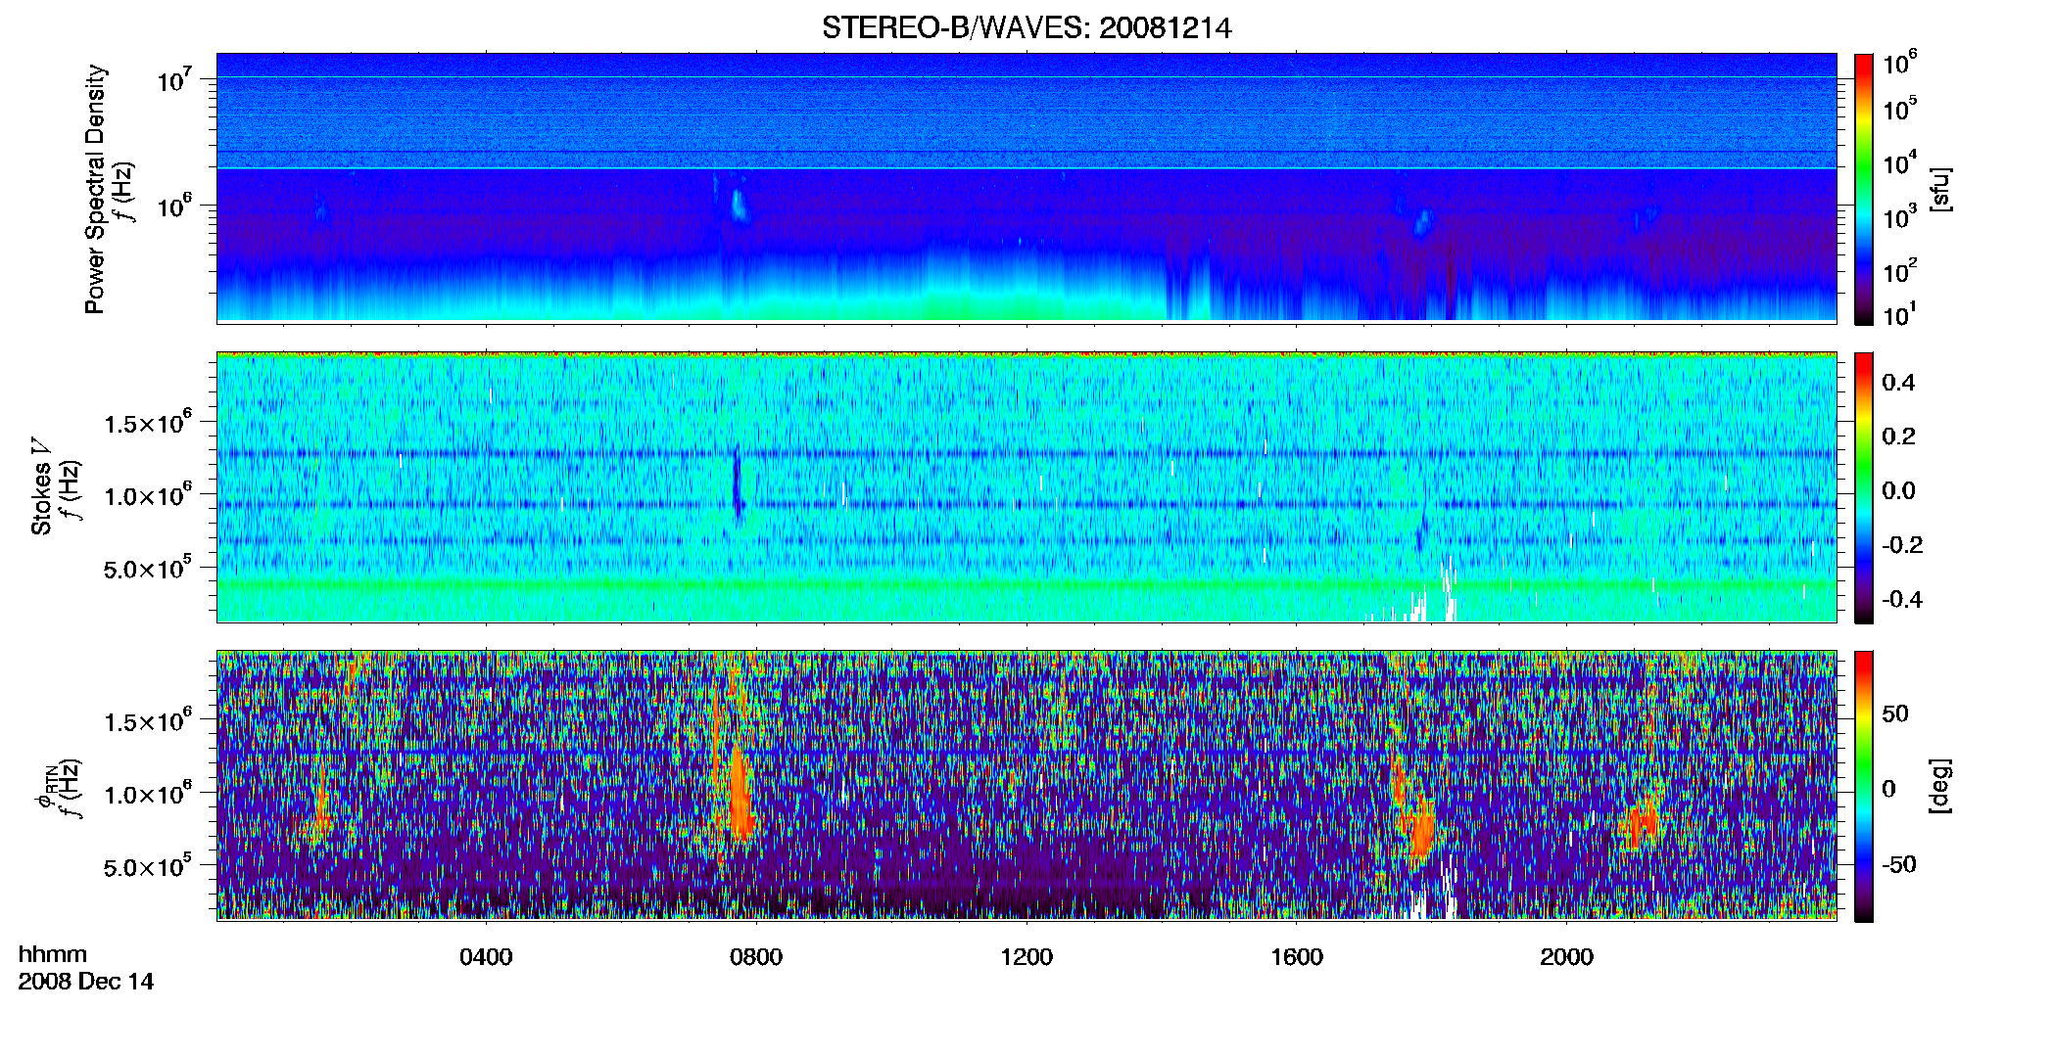Select the Stokes V axis label
This screenshot has height=1057, width=2053.
coord(41,486)
